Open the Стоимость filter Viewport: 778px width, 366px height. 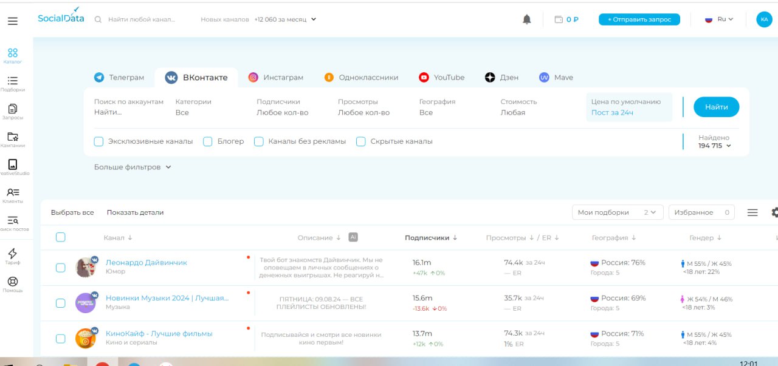pos(518,107)
